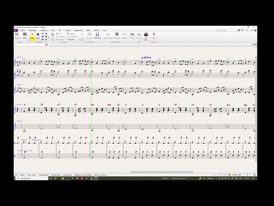Click the Save icon in title toolbar
274x206 pixels.
(x=239, y=30)
